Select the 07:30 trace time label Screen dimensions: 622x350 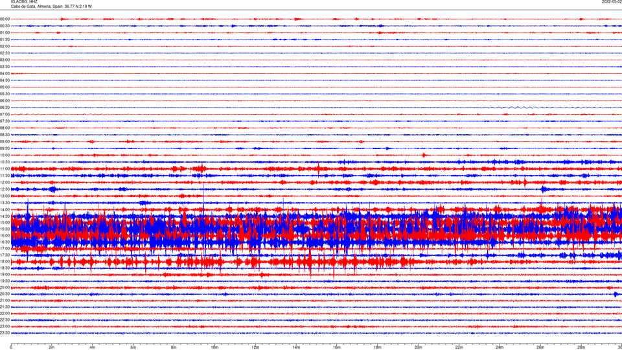(x=5, y=121)
